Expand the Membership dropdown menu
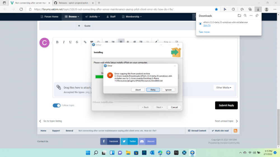This screenshot has height=157, width=280. click(x=132, y=16)
